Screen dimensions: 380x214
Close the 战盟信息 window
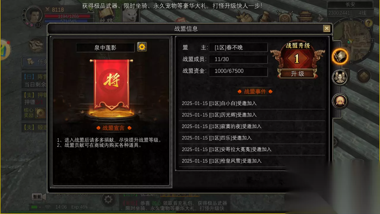tap(327, 29)
